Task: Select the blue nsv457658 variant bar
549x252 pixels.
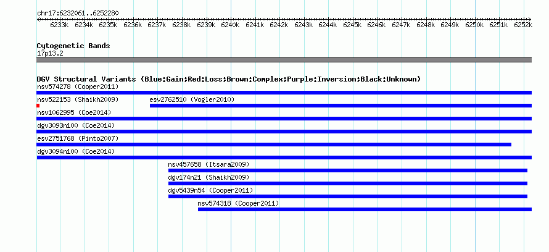Action: pyautogui.click(x=348, y=170)
